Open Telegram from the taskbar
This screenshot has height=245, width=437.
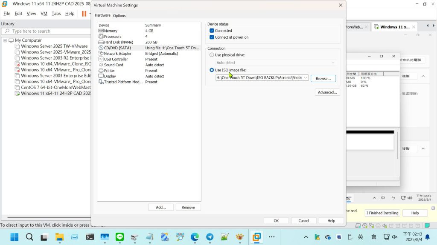(210, 237)
